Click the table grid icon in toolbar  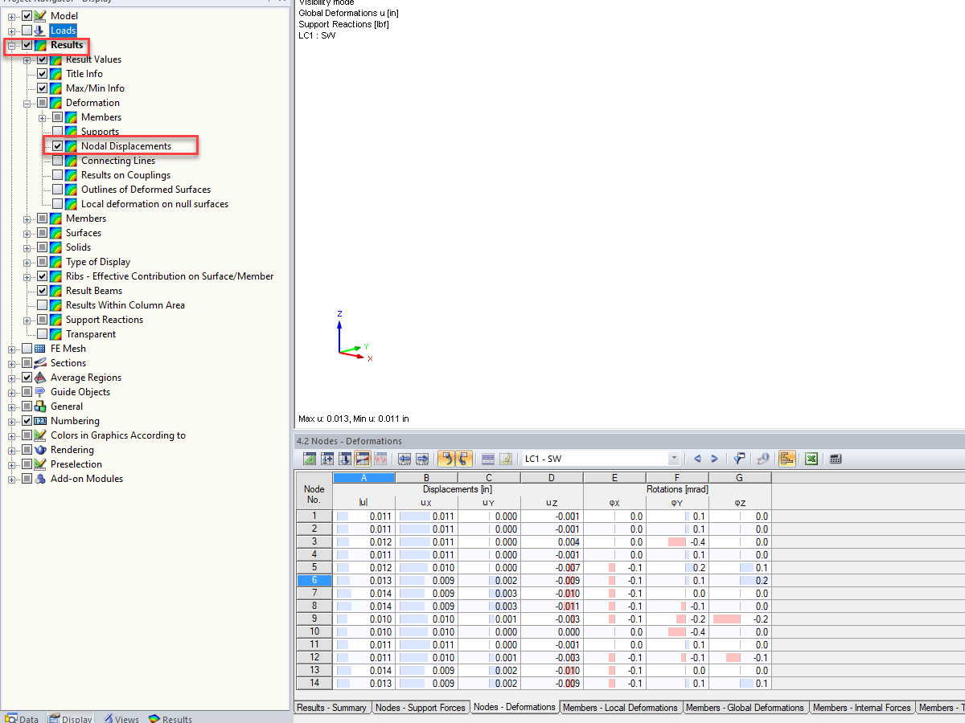(x=488, y=459)
